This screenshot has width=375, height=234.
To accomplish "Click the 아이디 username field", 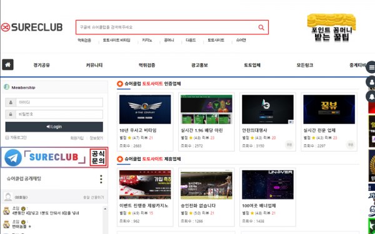I will click(59, 102).
